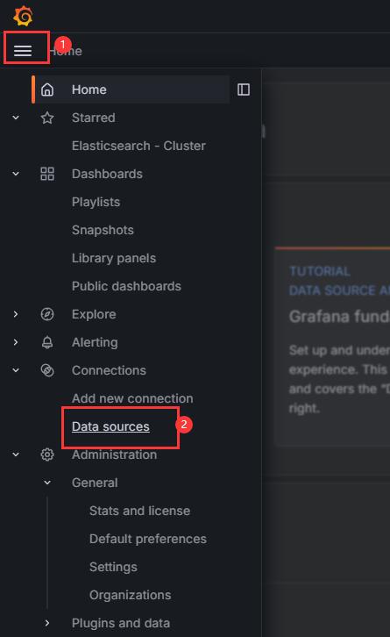Image resolution: width=390 pixels, height=637 pixels.
Task: Expand the Explore section chevron
Action: click(x=16, y=314)
